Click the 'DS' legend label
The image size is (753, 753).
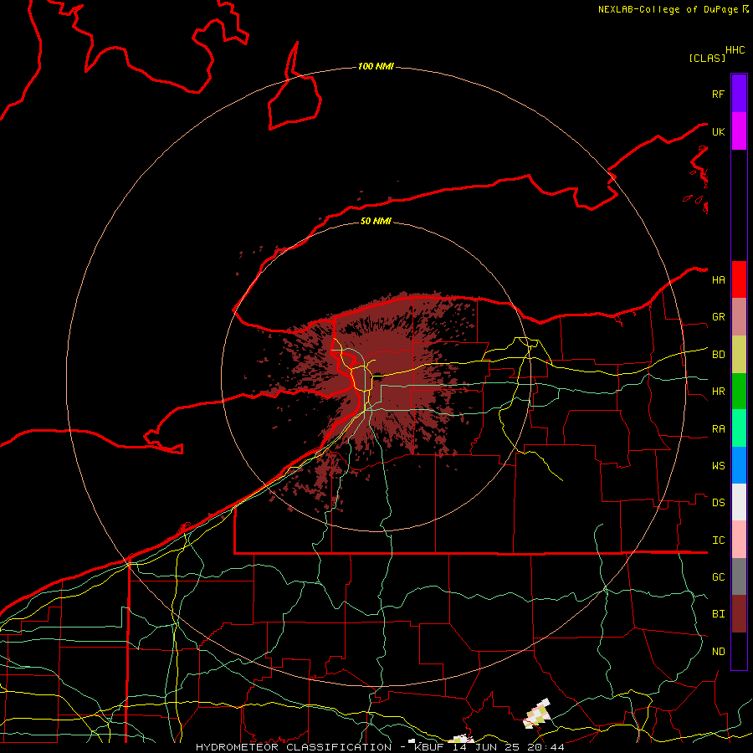point(718,503)
